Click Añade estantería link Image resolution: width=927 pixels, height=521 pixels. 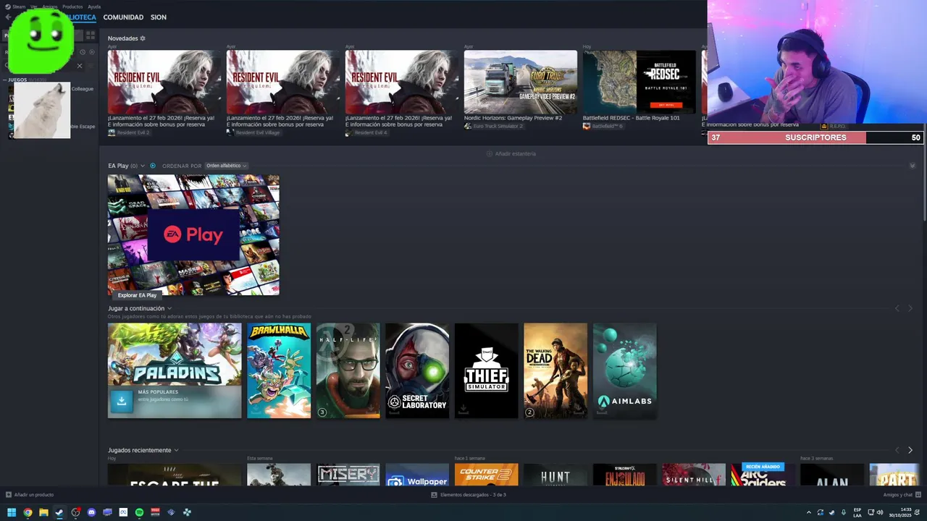point(515,153)
